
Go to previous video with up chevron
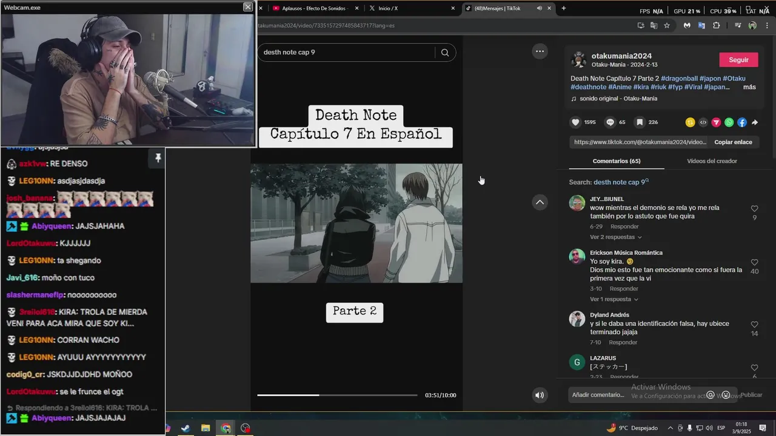click(540, 202)
